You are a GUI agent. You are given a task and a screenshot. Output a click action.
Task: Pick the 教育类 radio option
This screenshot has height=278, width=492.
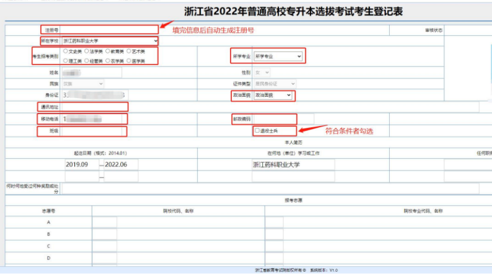(108, 52)
